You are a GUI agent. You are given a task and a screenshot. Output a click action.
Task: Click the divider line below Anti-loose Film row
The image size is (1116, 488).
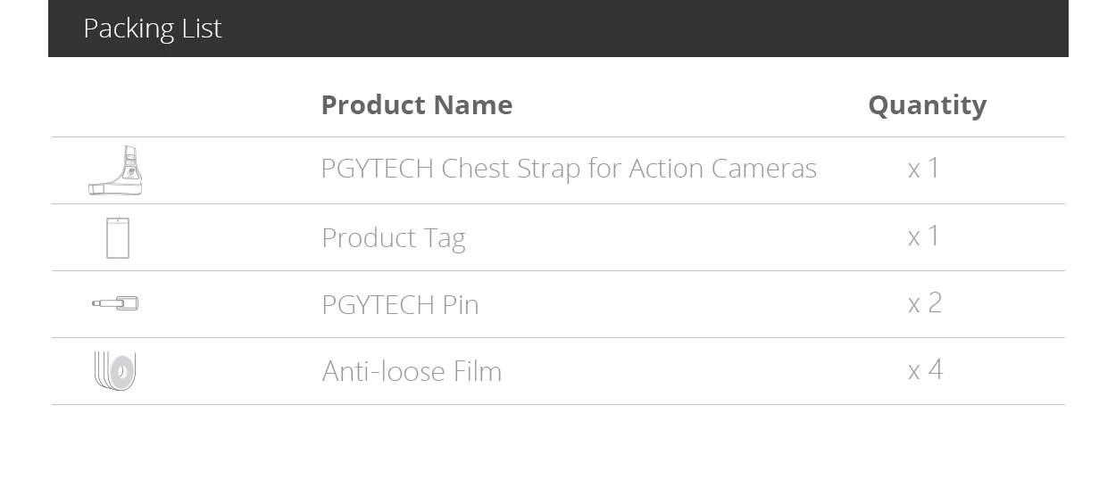(558, 404)
